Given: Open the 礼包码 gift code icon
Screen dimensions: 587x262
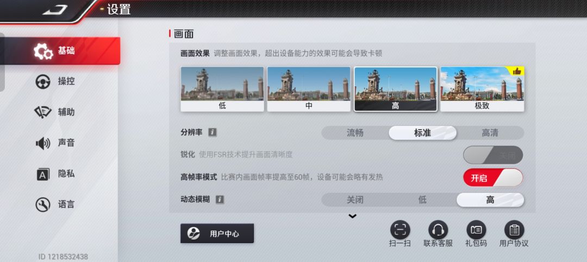Looking at the screenshot, I should point(476,229).
